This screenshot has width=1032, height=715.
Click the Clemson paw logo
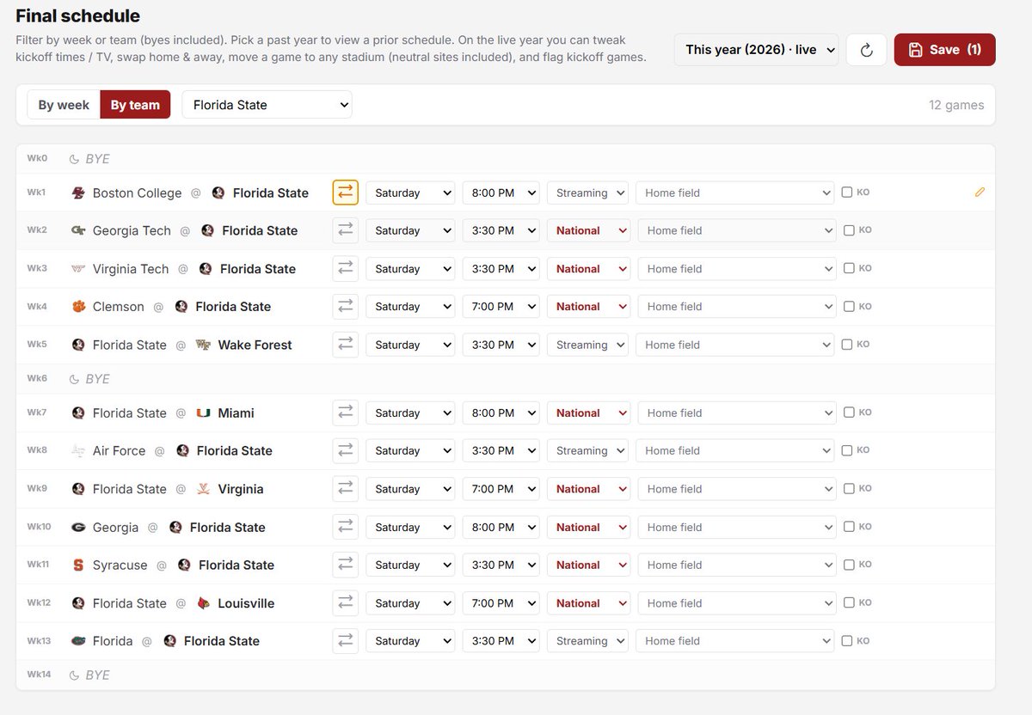[78, 307]
